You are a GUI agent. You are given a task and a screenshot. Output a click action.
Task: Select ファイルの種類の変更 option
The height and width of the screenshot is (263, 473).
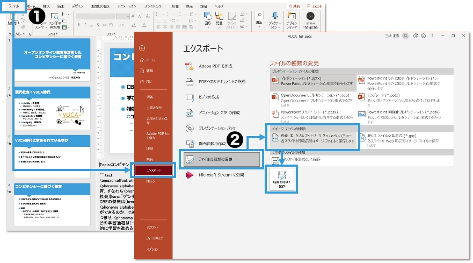tap(215, 159)
